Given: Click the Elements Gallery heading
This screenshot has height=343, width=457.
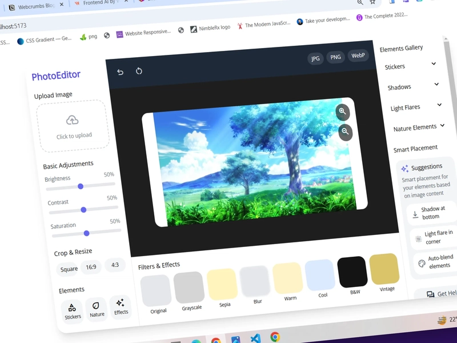Looking at the screenshot, I should click(x=401, y=49).
